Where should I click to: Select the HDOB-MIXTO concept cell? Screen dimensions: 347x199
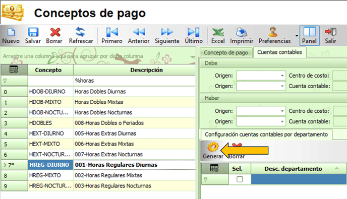click(x=50, y=102)
